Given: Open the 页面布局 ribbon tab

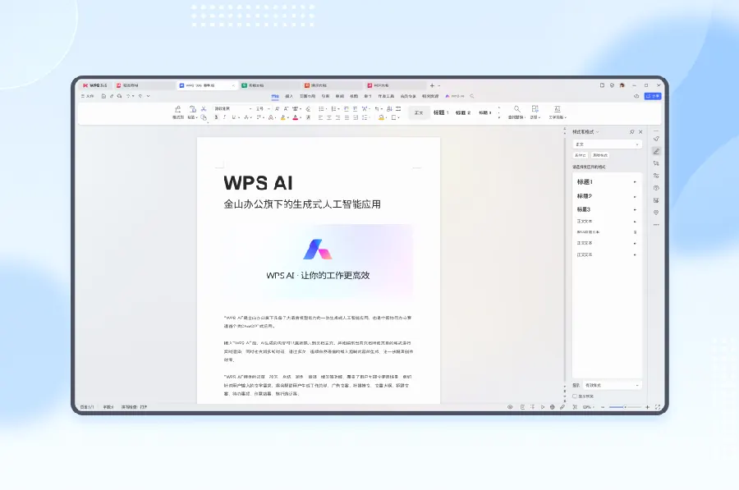Looking at the screenshot, I should (307, 96).
